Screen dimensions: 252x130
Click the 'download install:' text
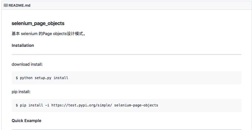click(27, 64)
